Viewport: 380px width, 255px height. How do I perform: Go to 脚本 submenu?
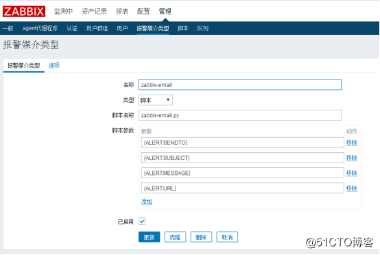[183, 28]
